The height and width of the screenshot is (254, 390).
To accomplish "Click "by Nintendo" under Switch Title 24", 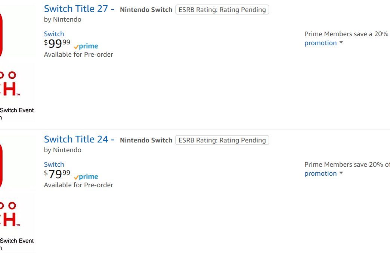I will click(63, 150).
